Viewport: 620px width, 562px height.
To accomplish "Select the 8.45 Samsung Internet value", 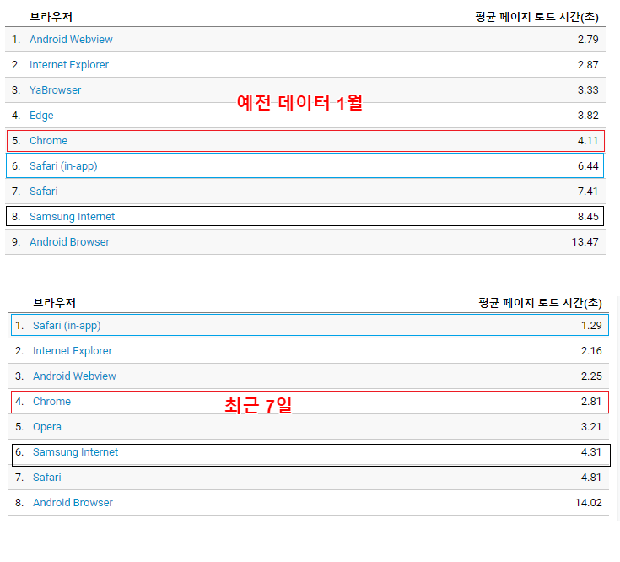I will click(588, 217).
